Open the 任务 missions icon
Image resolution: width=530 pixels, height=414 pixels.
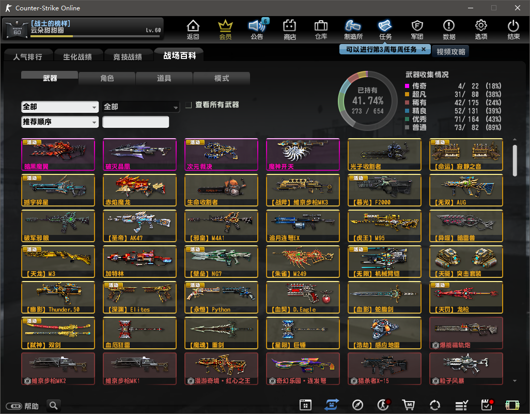[385, 29]
